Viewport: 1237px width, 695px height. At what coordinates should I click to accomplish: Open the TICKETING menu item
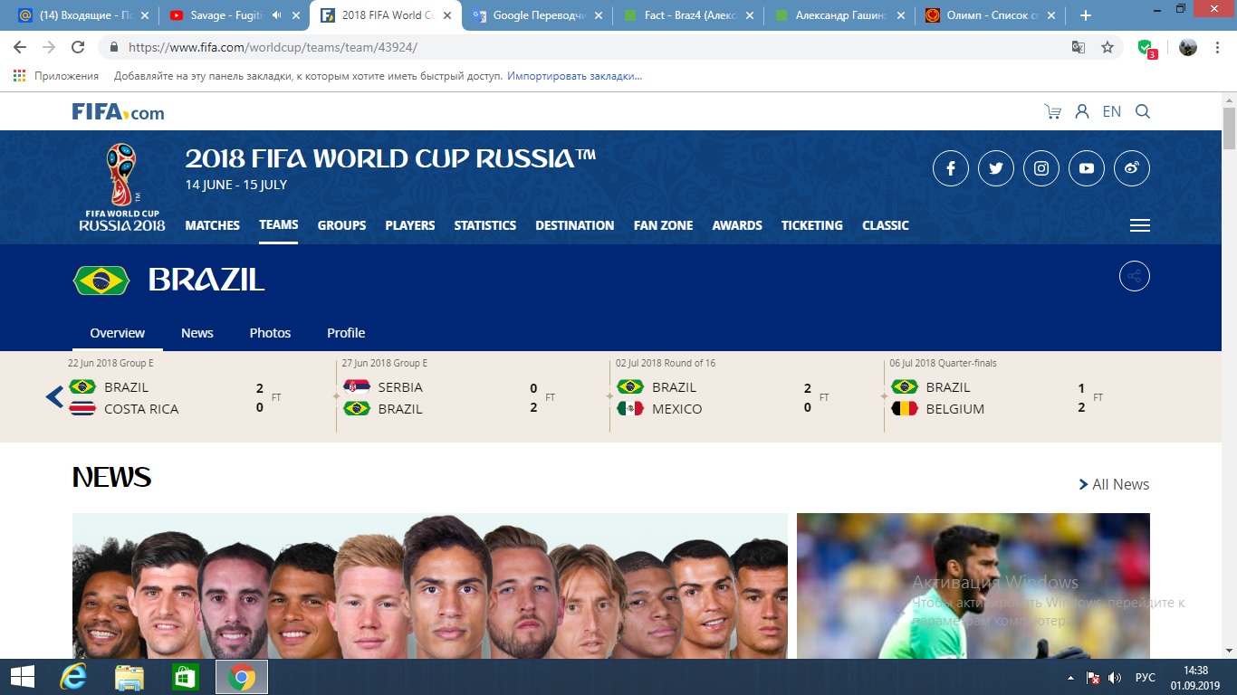tap(812, 225)
